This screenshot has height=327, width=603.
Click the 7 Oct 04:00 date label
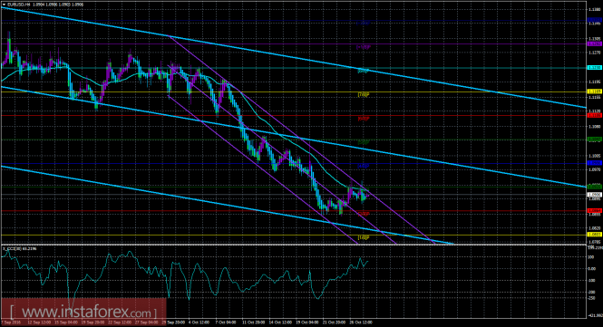pyautogui.click(x=226, y=322)
